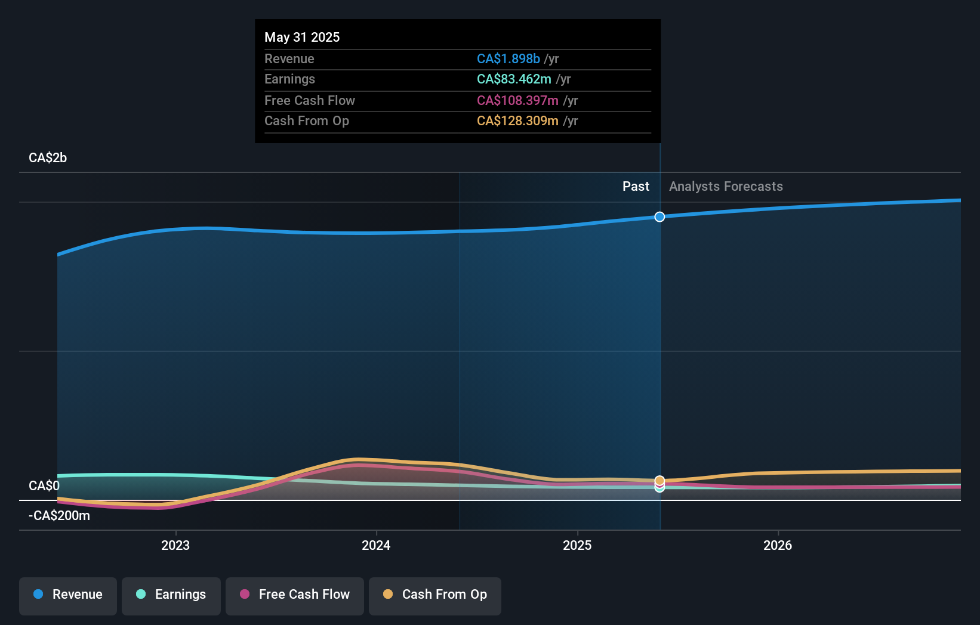Image resolution: width=980 pixels, height=625 pixels.
Task: Click the -CA$200m y-axis label
Action: (x=59, y=515)
